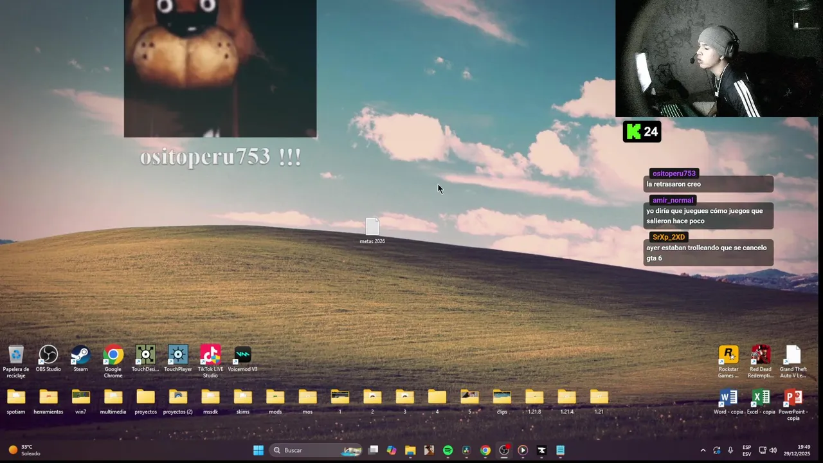Open the Notepad taskbar icon
The height and width of the screenshot is (463, 823).
560,450
